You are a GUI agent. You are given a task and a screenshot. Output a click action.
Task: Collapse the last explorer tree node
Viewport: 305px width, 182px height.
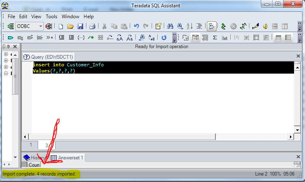[6, 73]
